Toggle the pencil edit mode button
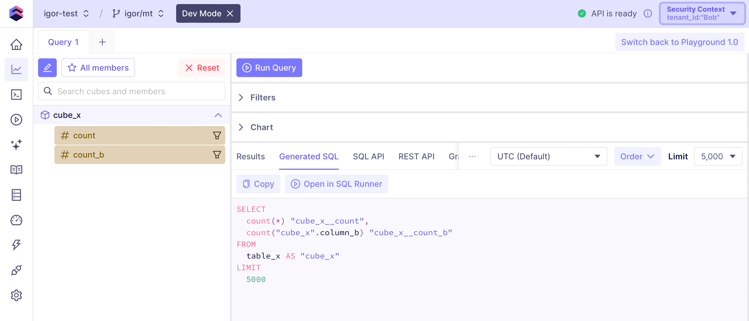Image resolution: width=749 pixels, height=321 pixels. tap(47, 68)
